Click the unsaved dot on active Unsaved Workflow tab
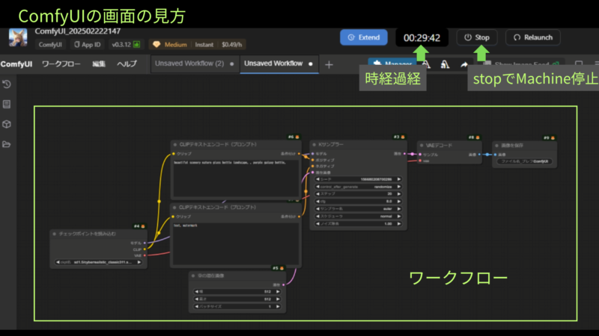 click(x=311, y=64)
